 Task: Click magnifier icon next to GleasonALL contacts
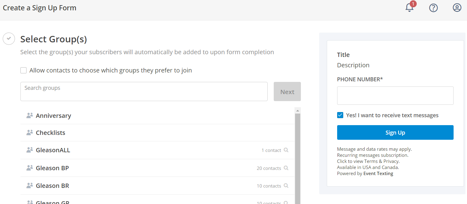[x=286, y=150]
